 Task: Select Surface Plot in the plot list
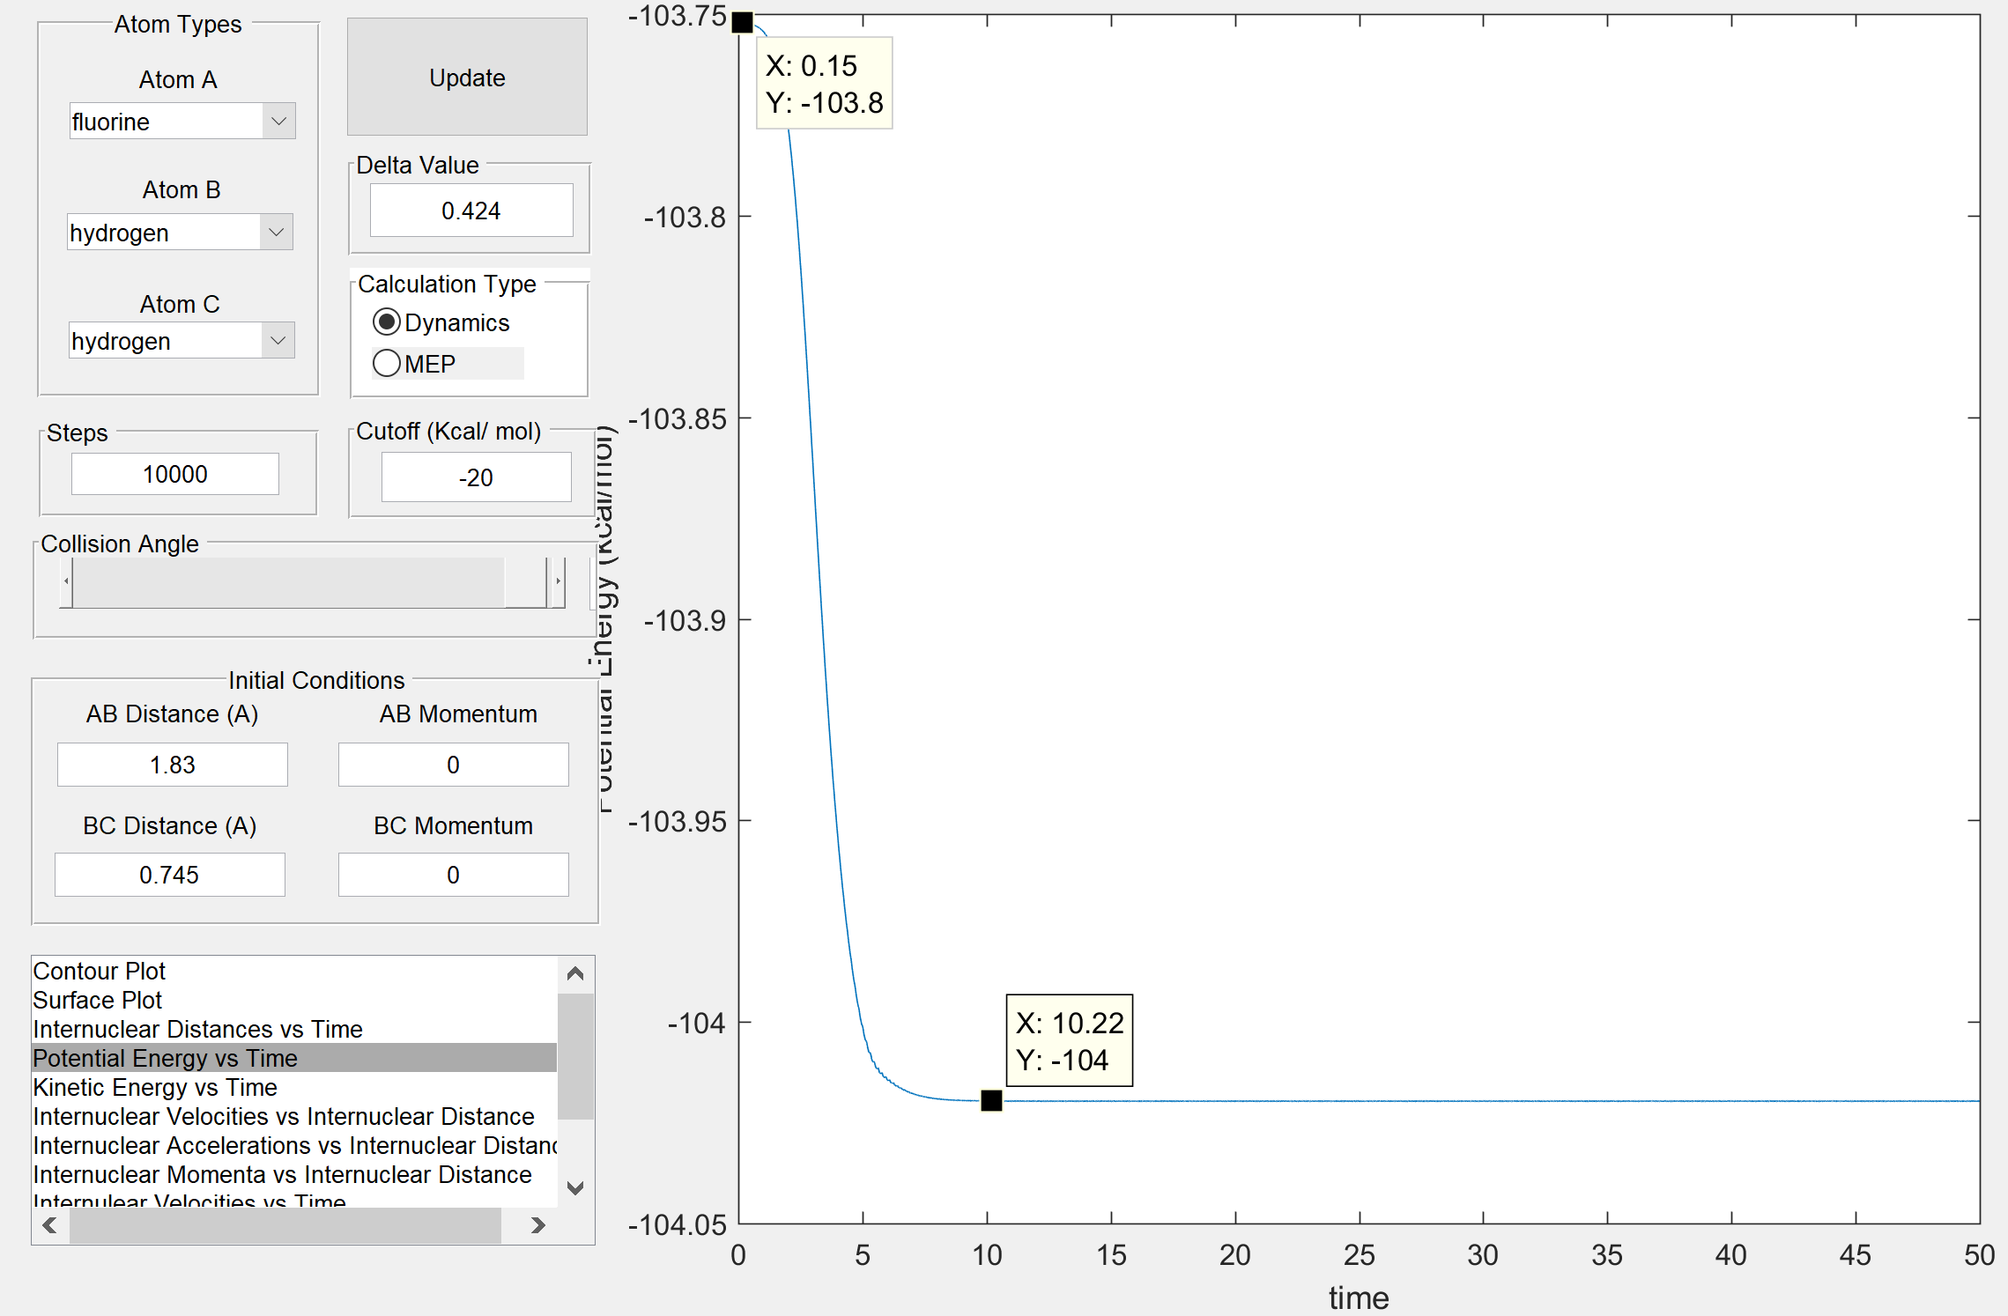[x=98, y=1000]
